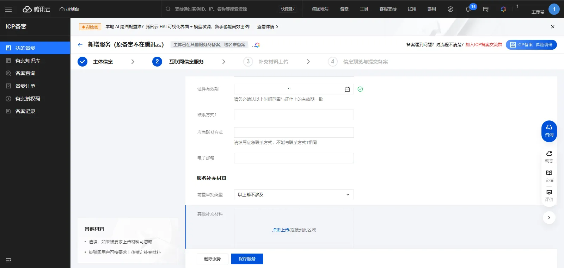The width and height of the screenshot is (564, 268).
Task: Open 备案记录 in sidebar
Action: click(x=35, y=111)
